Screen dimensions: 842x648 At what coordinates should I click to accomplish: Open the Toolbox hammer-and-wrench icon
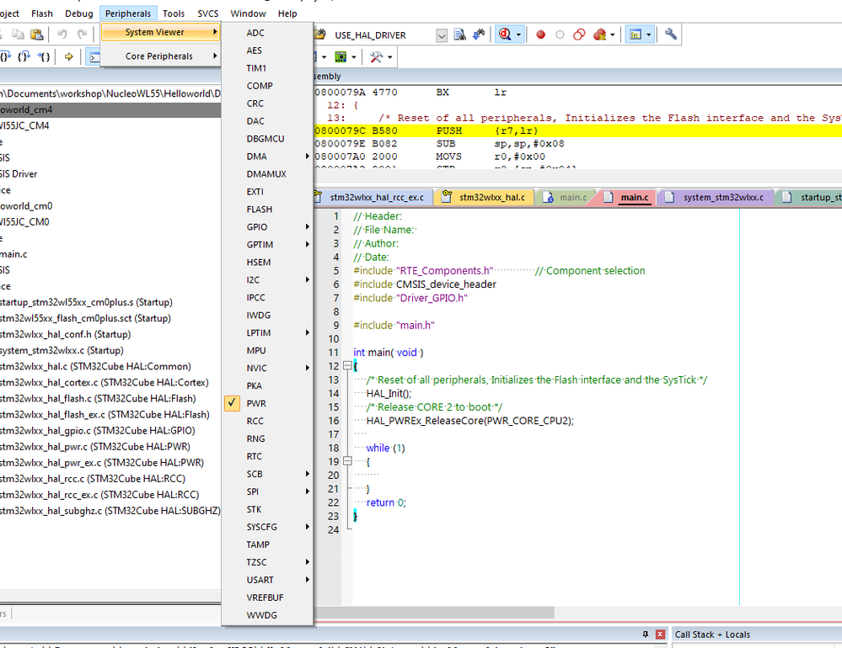[x=377, y=56]
